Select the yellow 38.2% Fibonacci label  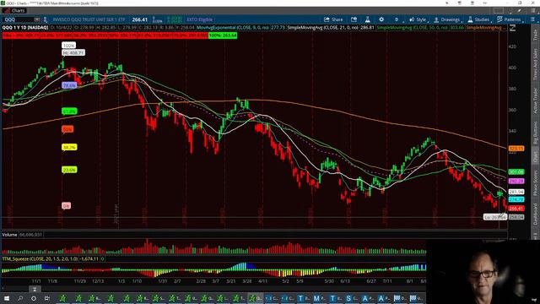coord(69,147)
